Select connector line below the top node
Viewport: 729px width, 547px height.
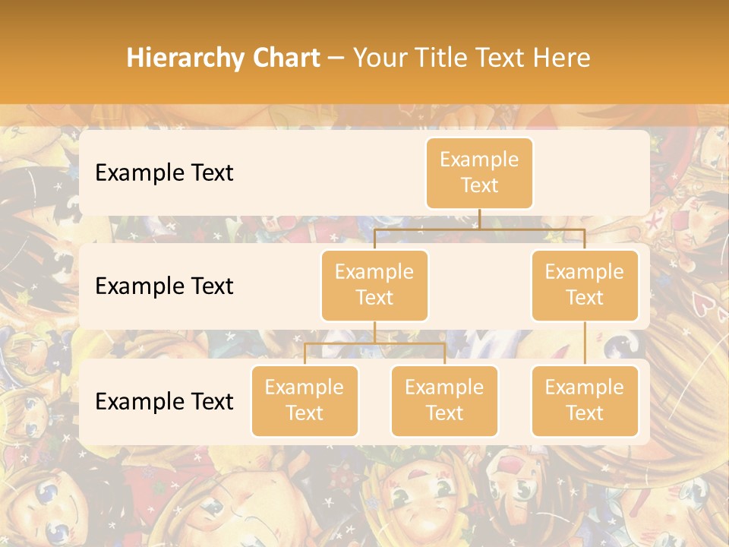click(x=479, y=229)
